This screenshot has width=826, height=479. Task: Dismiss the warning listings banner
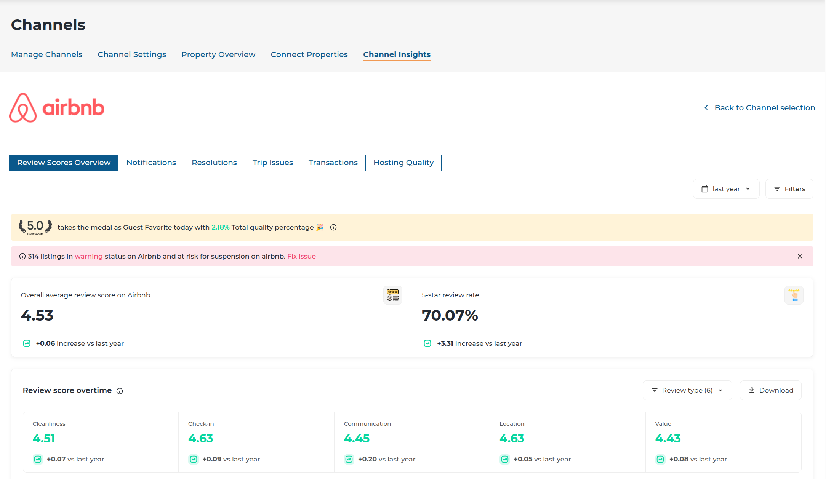[800, 256]
